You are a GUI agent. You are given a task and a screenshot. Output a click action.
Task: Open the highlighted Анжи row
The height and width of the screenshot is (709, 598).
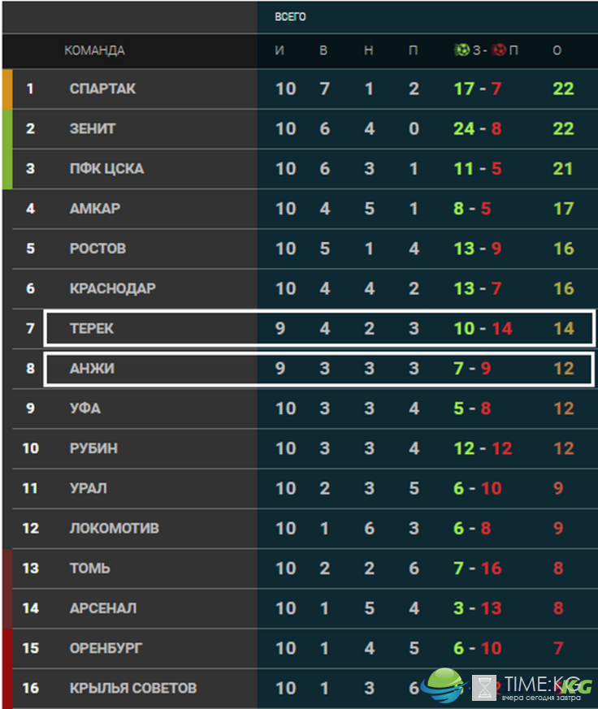pos(319,369)
